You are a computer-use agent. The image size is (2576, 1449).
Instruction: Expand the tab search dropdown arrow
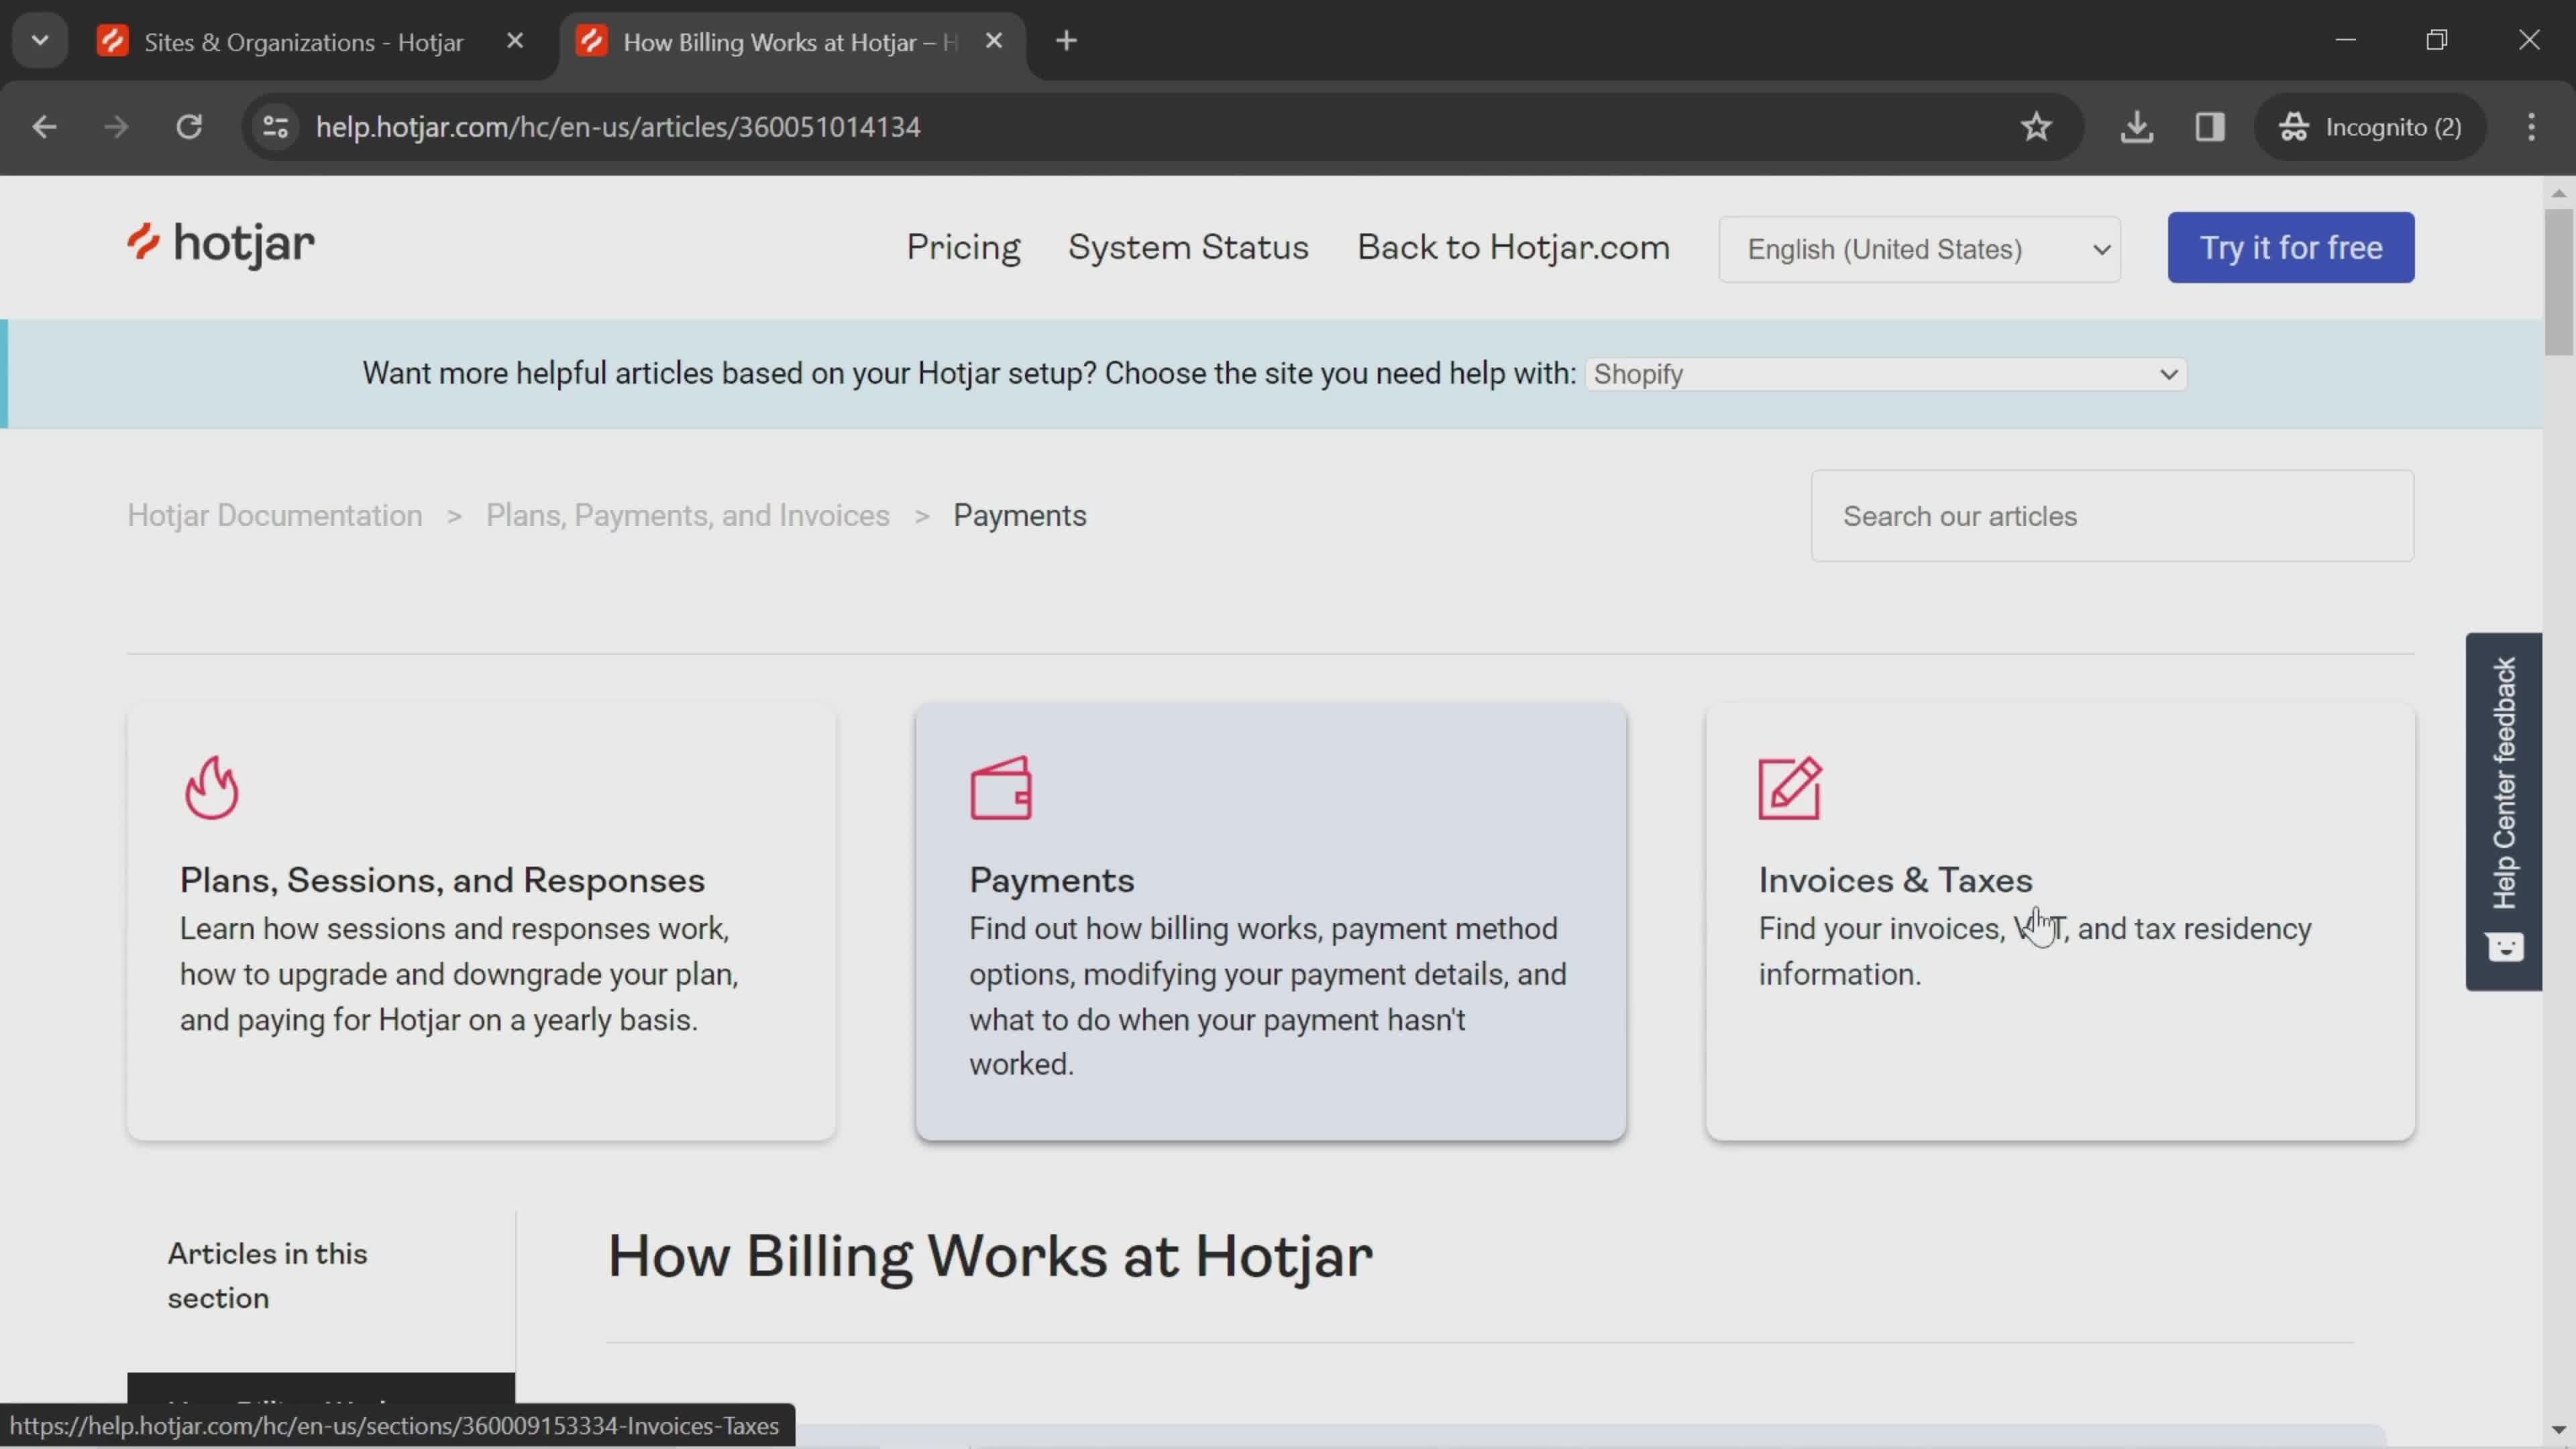pyautogui.click(x=40, y=41)
